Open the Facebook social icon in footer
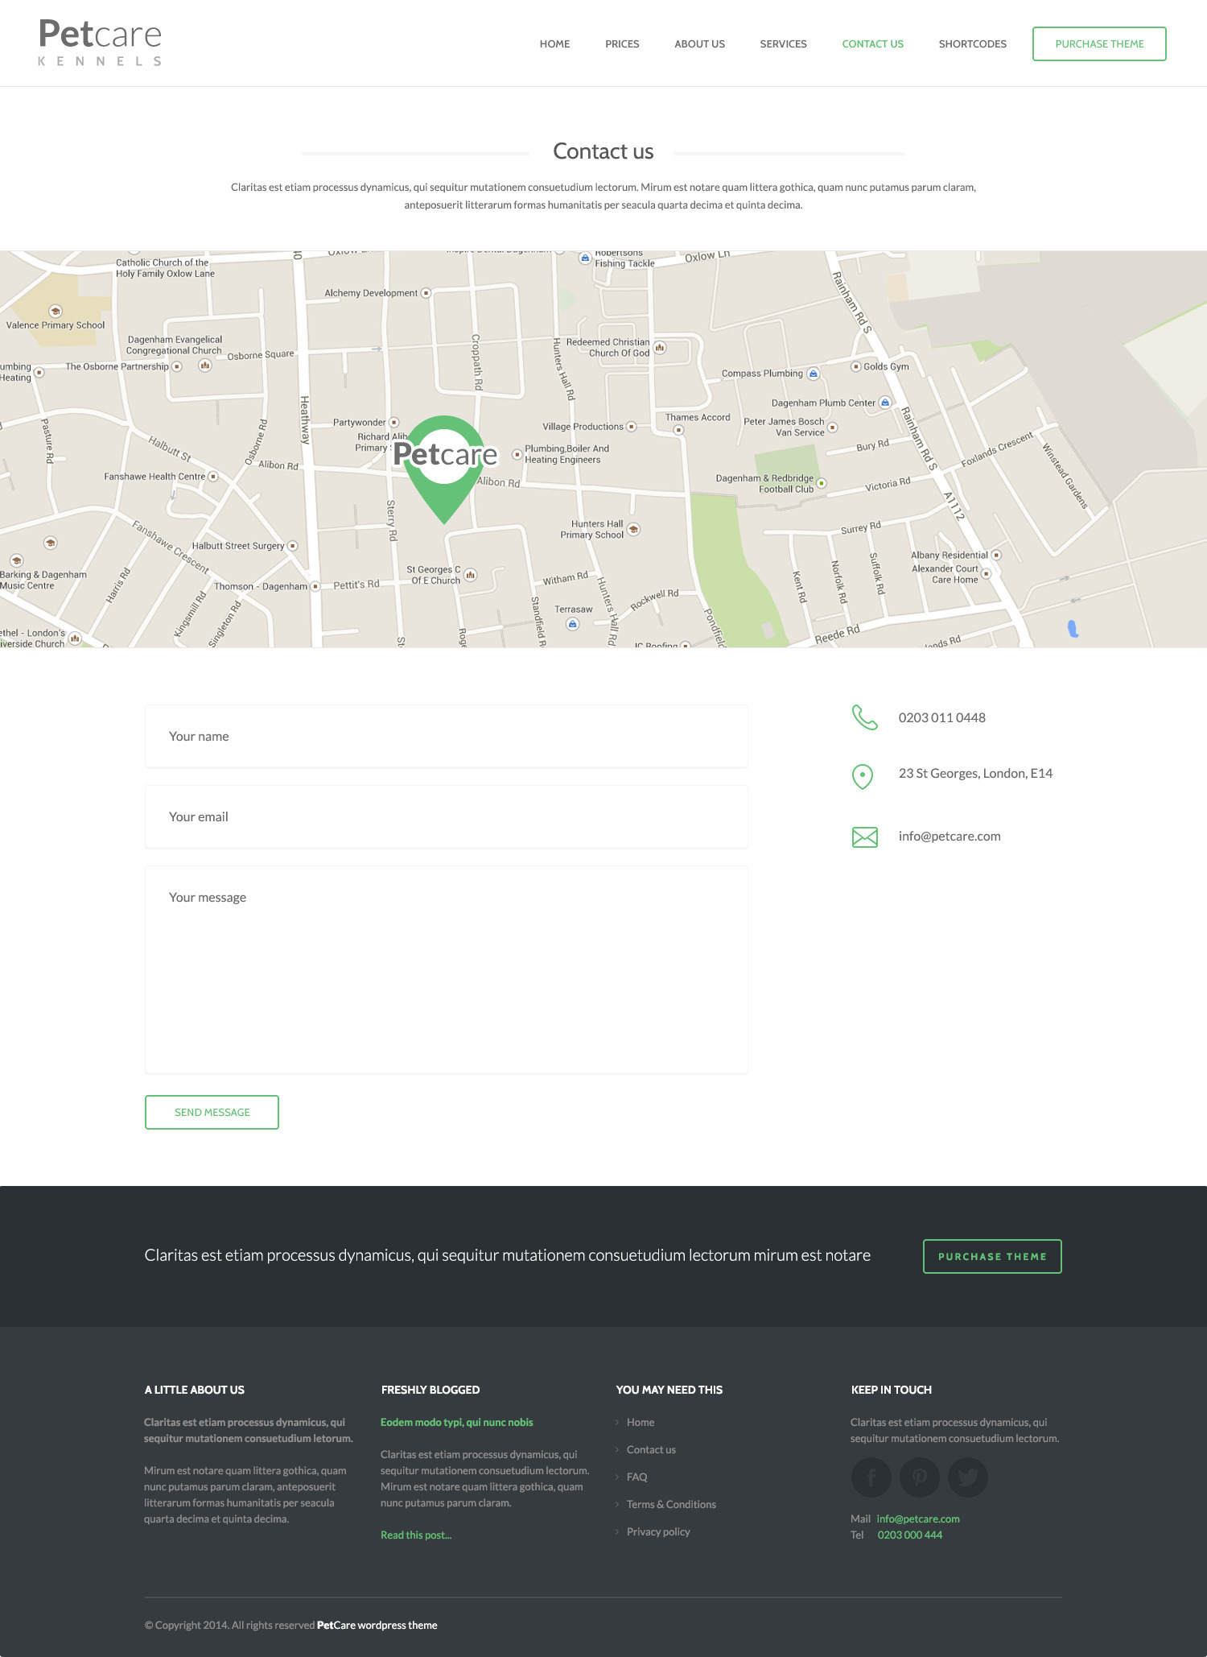Screen dimensions: 1207x1657 coord(871,1477)
